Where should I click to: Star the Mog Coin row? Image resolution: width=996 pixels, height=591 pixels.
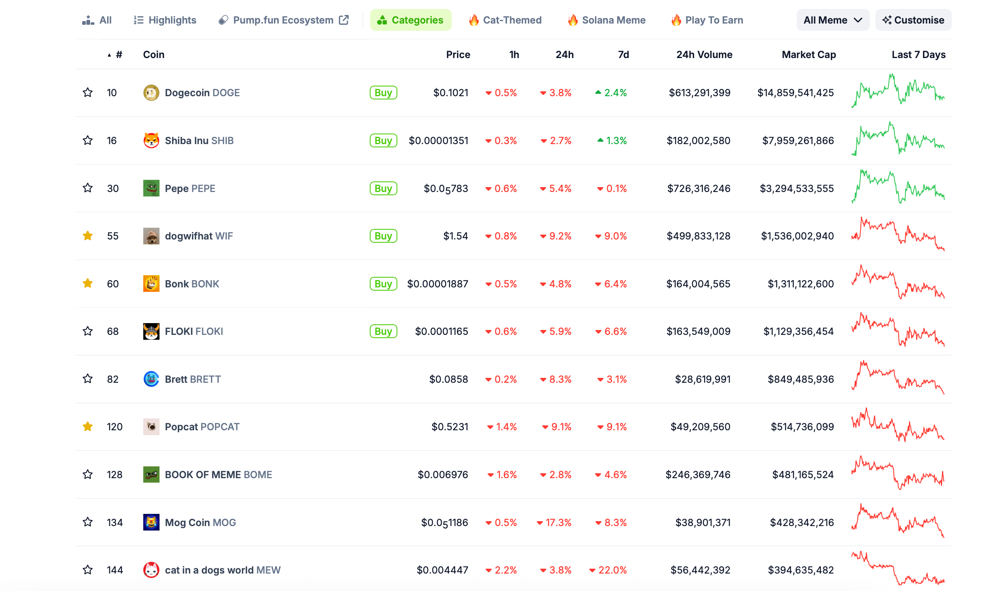point(88,522)
